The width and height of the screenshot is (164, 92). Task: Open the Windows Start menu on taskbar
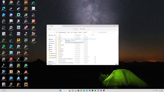click(x=60, y=90)
